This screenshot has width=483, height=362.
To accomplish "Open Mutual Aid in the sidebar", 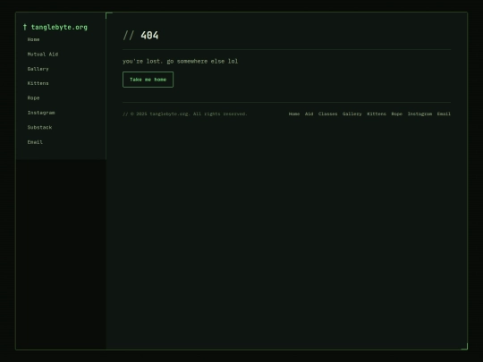I will (x=43, y=55).
